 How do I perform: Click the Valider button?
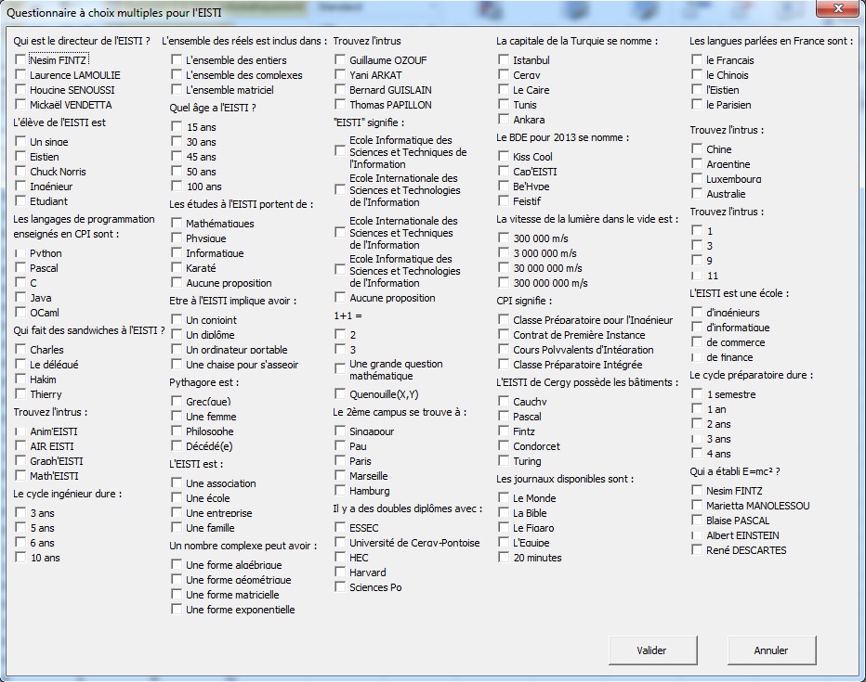[x=651, y=650]
